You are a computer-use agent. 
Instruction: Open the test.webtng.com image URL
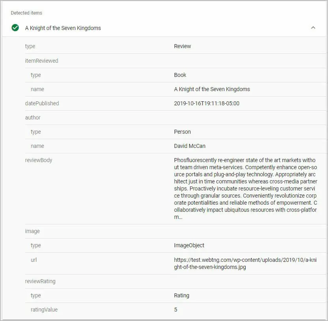(245, 263)
